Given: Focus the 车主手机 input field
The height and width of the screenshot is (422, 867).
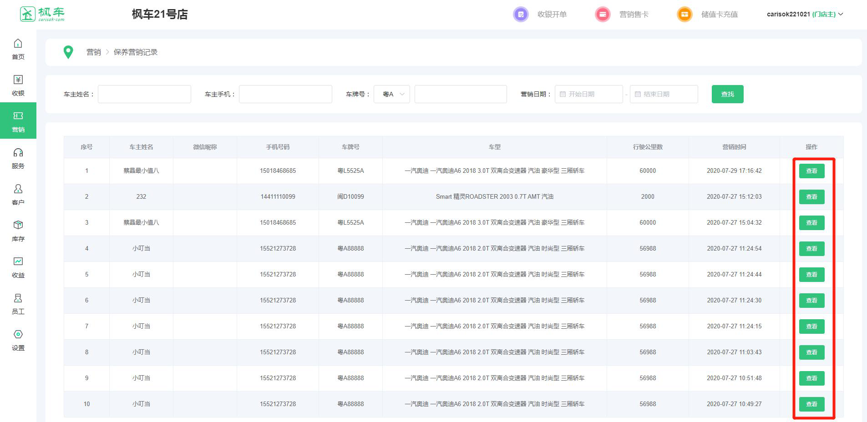Looking at the screenshot, I should [285, 94].
